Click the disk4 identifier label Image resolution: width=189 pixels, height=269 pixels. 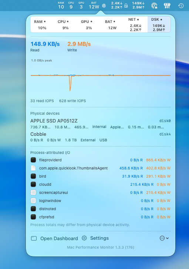tap(165, 134)
